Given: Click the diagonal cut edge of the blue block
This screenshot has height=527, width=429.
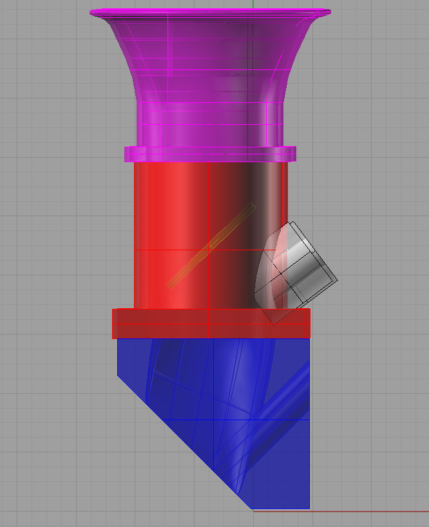Looking at the screenshot, I should 184,442.
